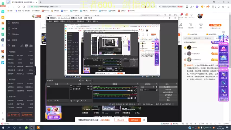
Task: Open source properties gear in the Sources toolbar
Action: 78,101
